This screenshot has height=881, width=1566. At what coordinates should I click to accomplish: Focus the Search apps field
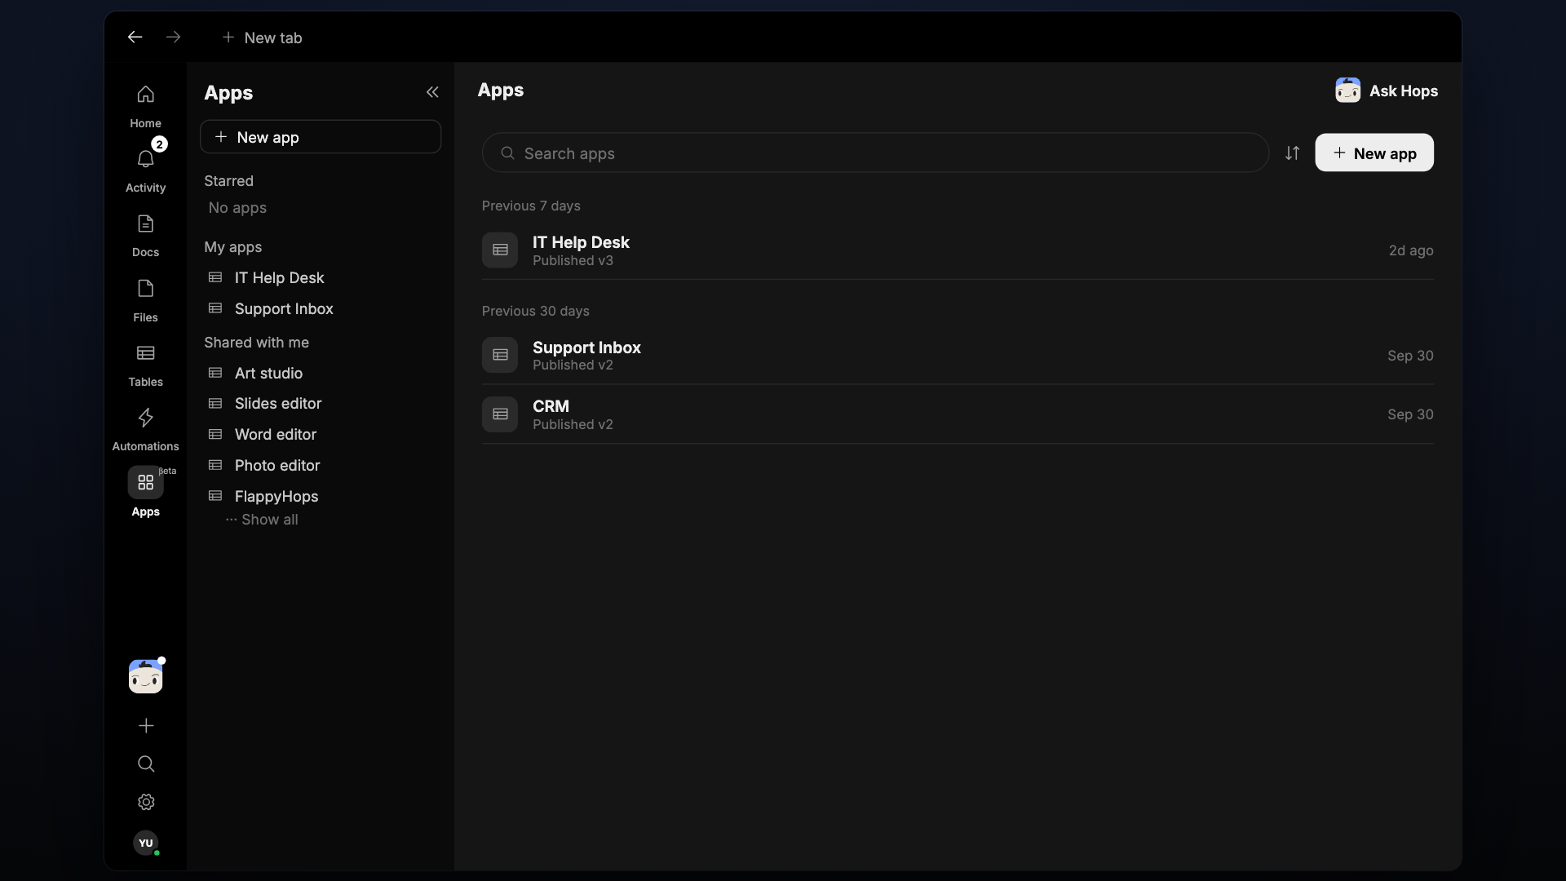[x=875, y=153]
